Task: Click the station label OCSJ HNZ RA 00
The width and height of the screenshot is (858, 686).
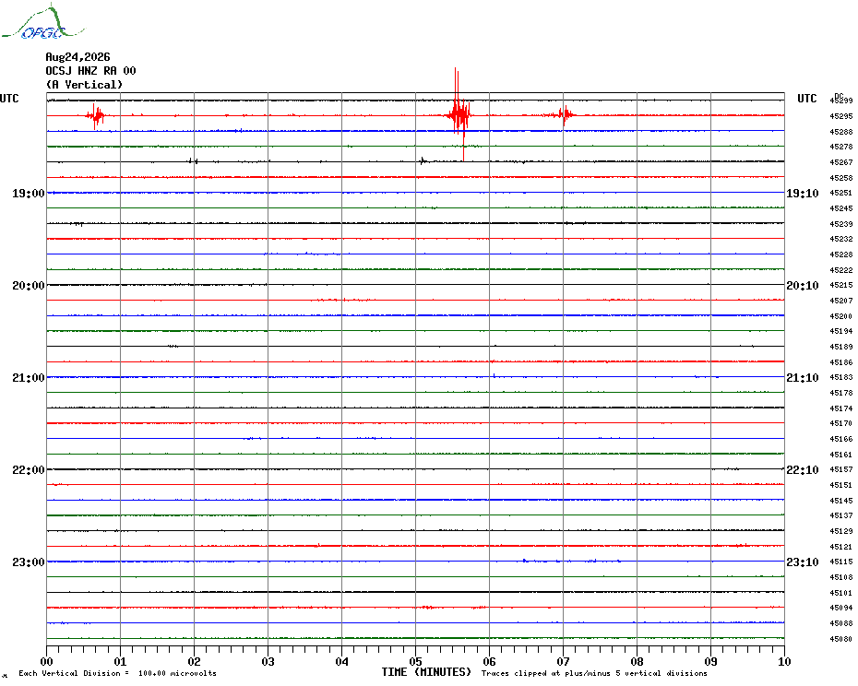Action: [x=90, y=71]
